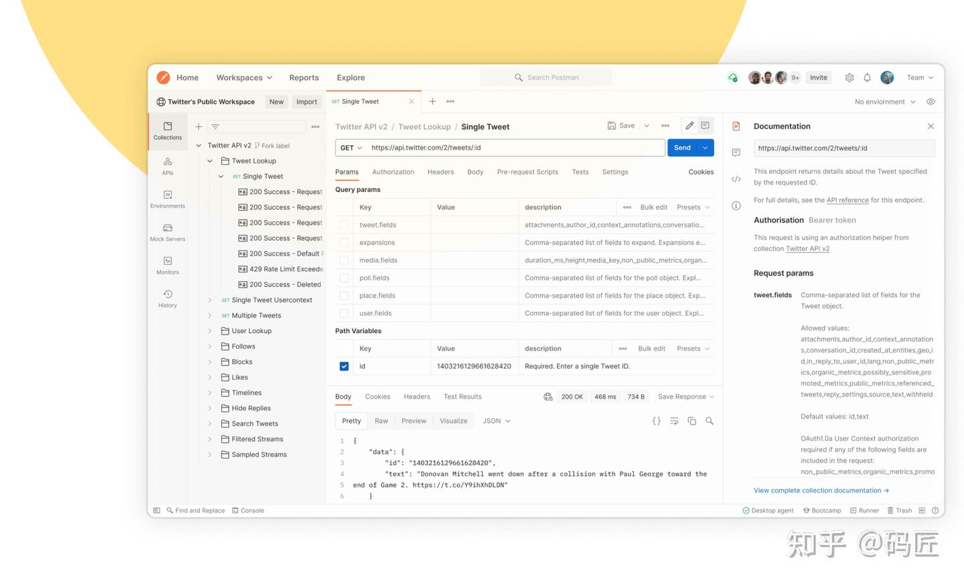This screenshot has height=584, width=964.
Task: Click the user avatar in header
Action: (887, 78)
